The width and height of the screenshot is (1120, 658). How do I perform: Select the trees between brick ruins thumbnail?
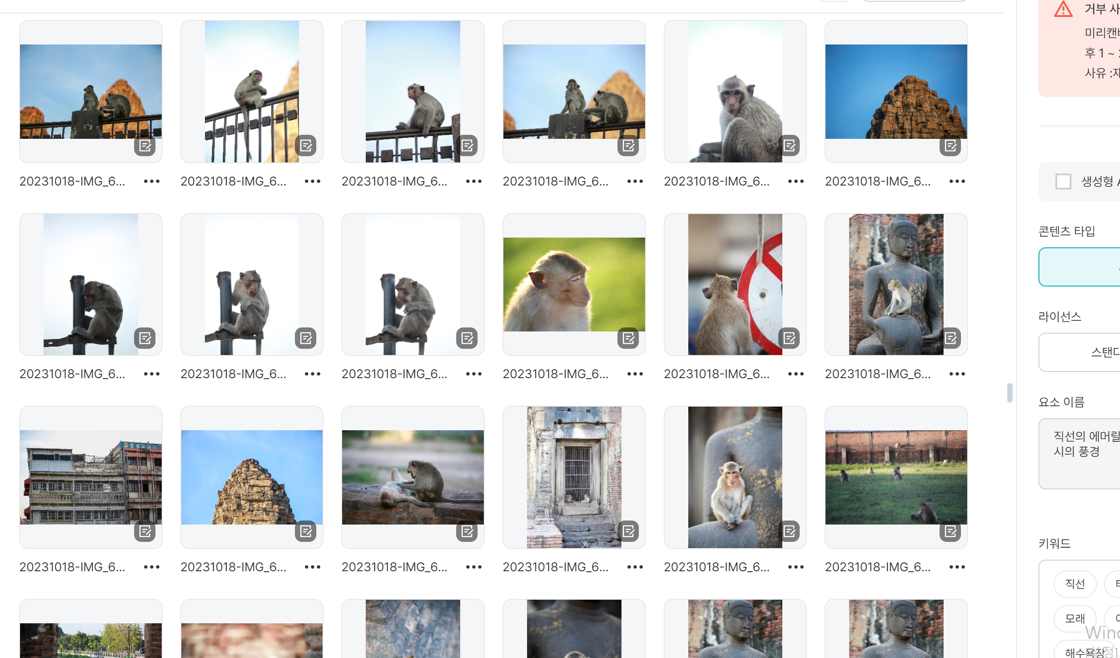click(91, 629)
